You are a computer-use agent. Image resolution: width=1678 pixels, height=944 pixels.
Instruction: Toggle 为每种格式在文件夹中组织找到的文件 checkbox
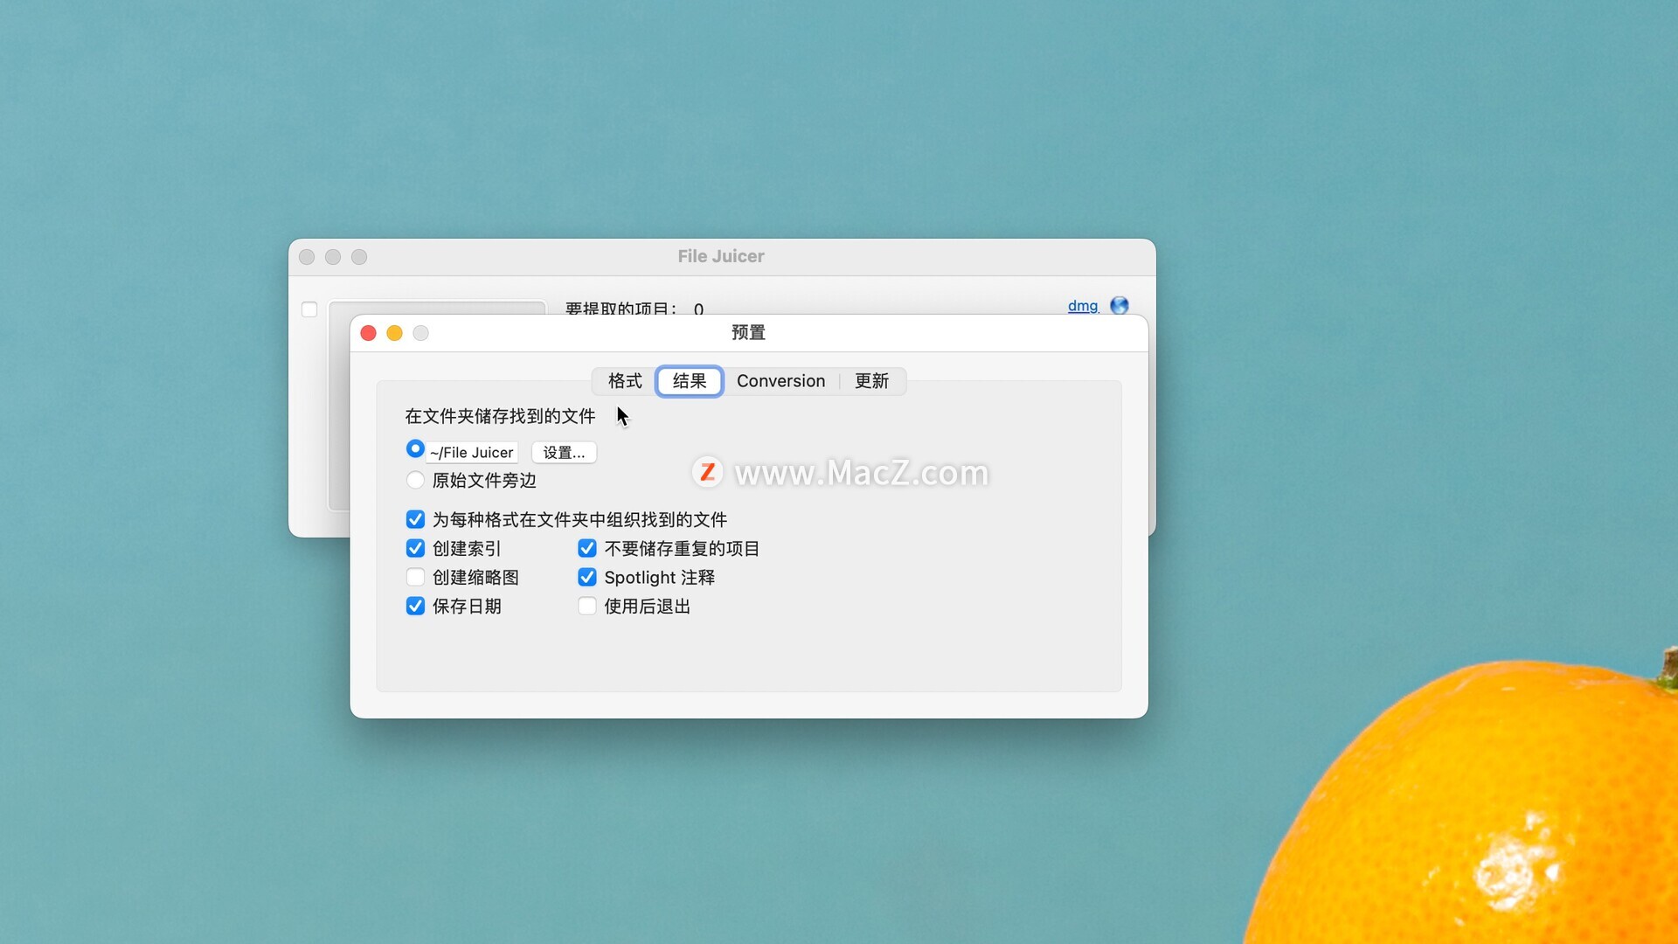click(x=415, y=519)
